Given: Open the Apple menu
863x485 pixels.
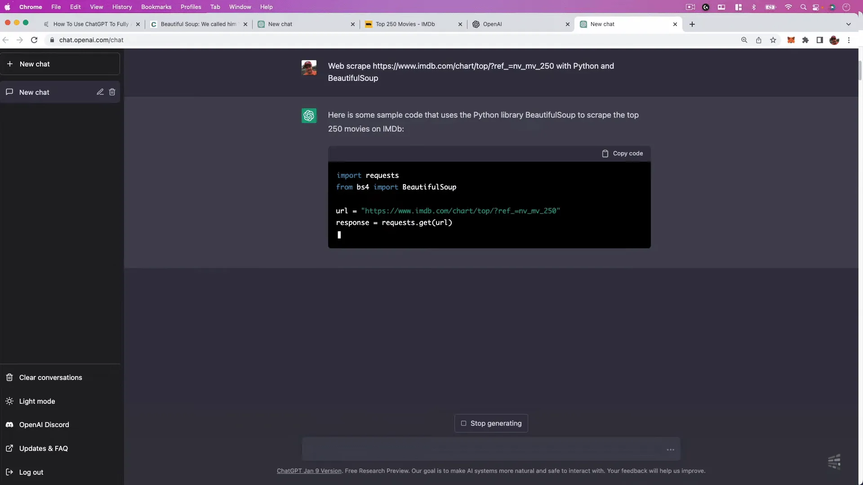Looking at the screenshot, I should [7, 7].
